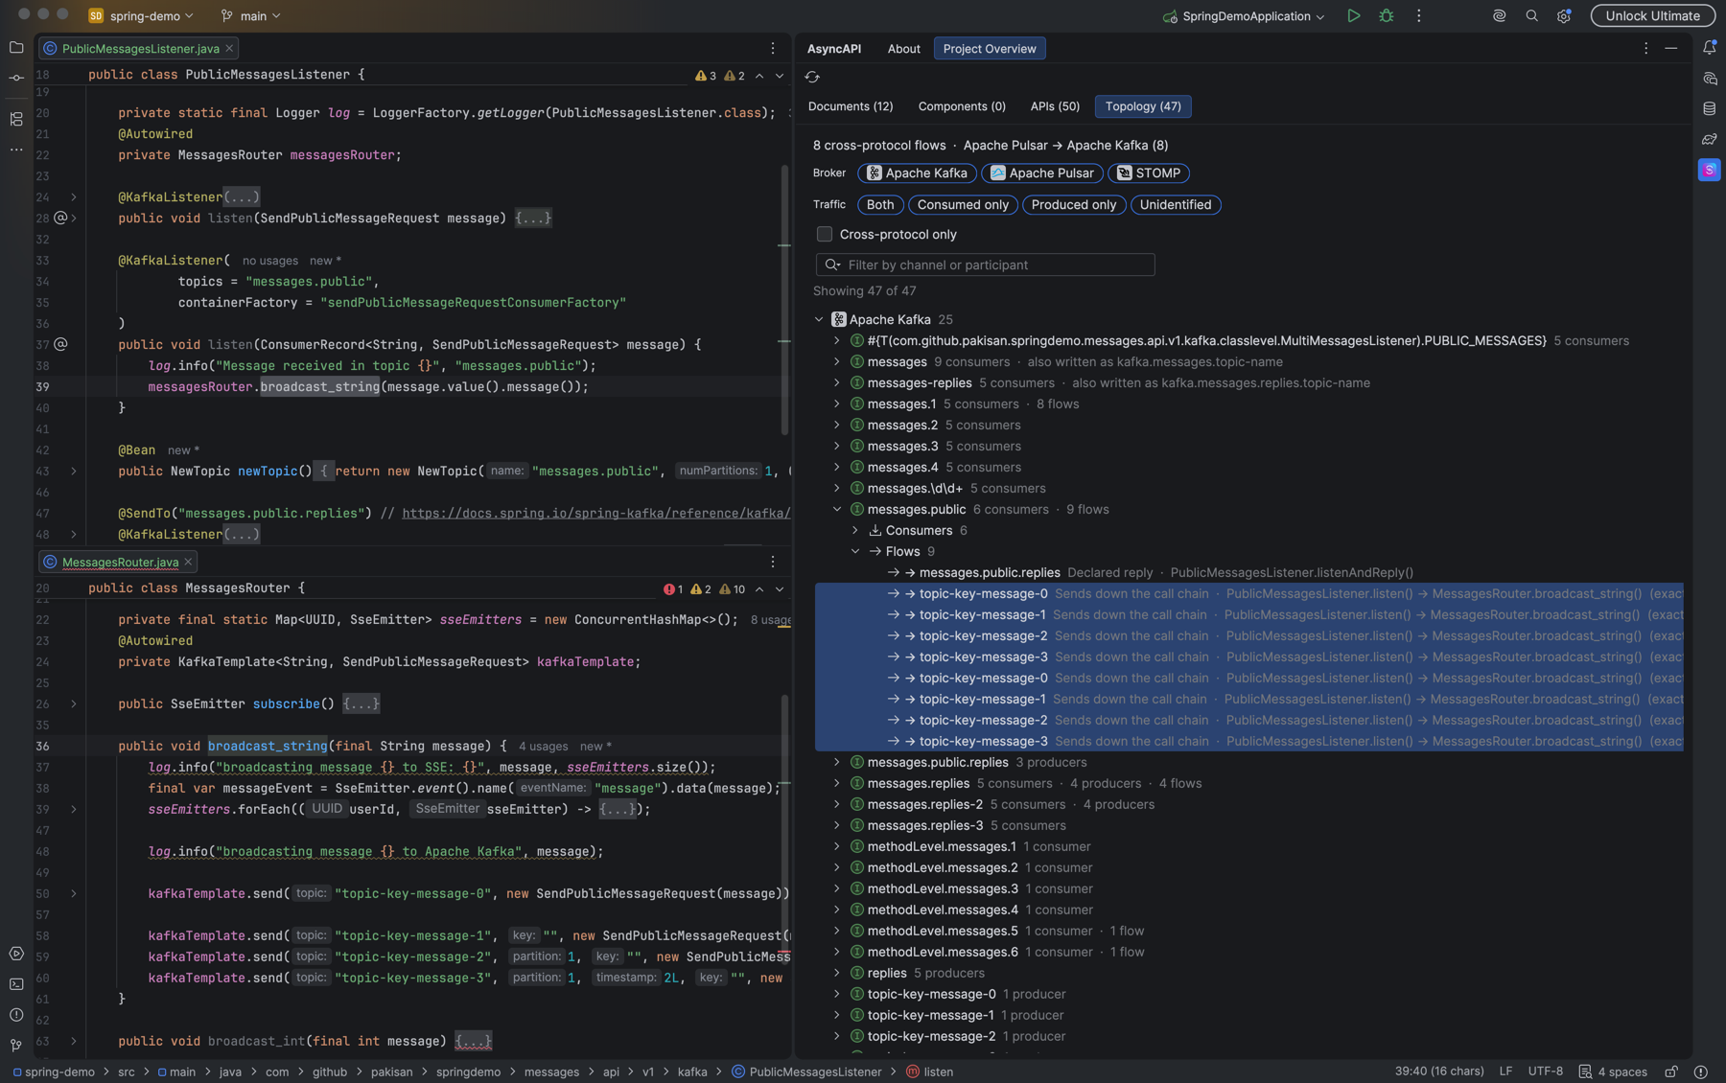Open the spring-demo project dropdown

click(x=141, y=15)
